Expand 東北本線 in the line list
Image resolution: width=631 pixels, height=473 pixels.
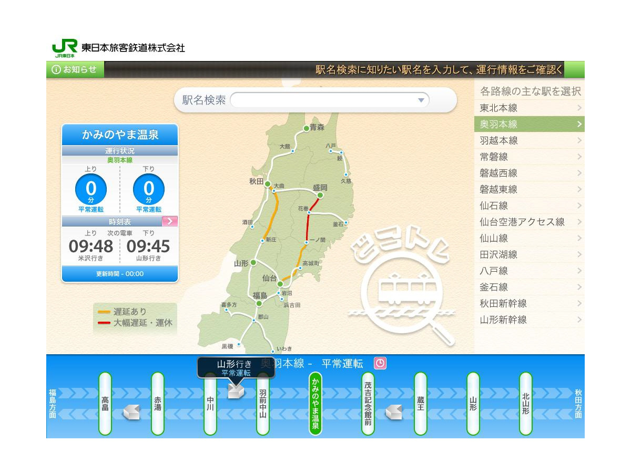click(x=529, y=108)
